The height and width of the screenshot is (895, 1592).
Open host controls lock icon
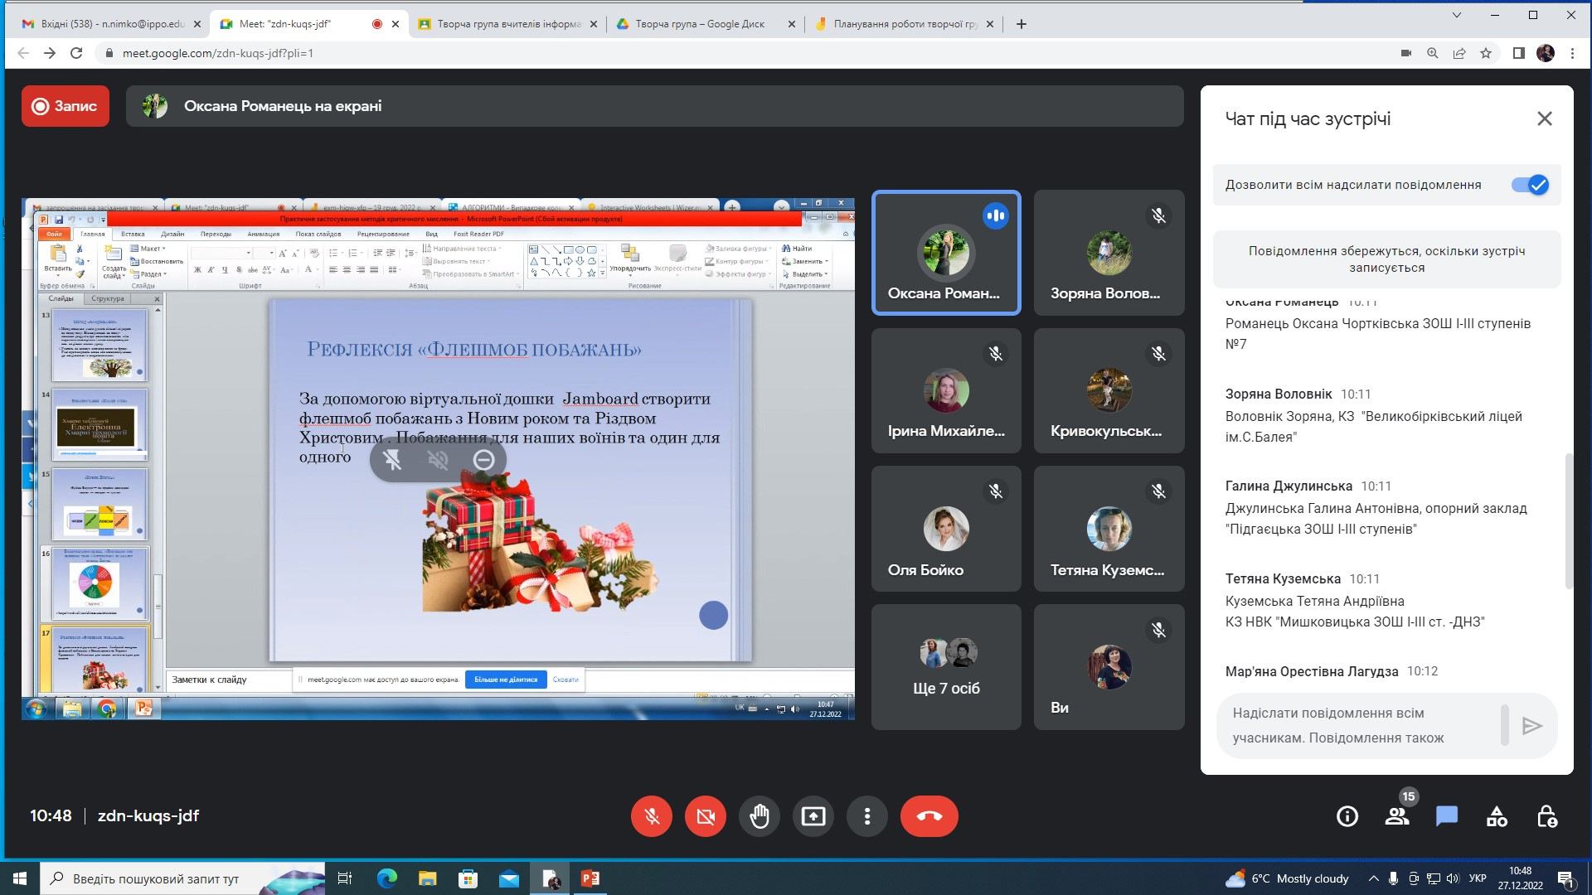1546,817
